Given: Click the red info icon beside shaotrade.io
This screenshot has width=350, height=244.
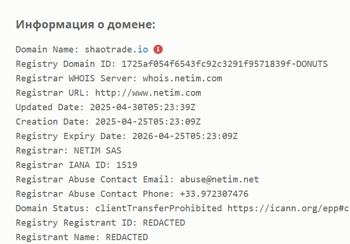Looking at the screenshot, I should [x=158, y=49].
